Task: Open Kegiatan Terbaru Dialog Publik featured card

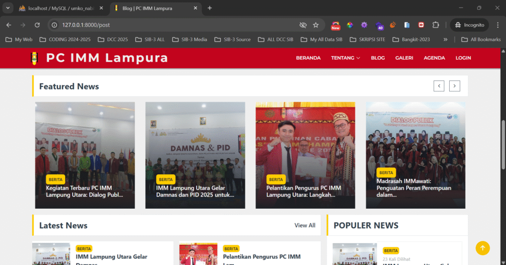Action: 85,155
